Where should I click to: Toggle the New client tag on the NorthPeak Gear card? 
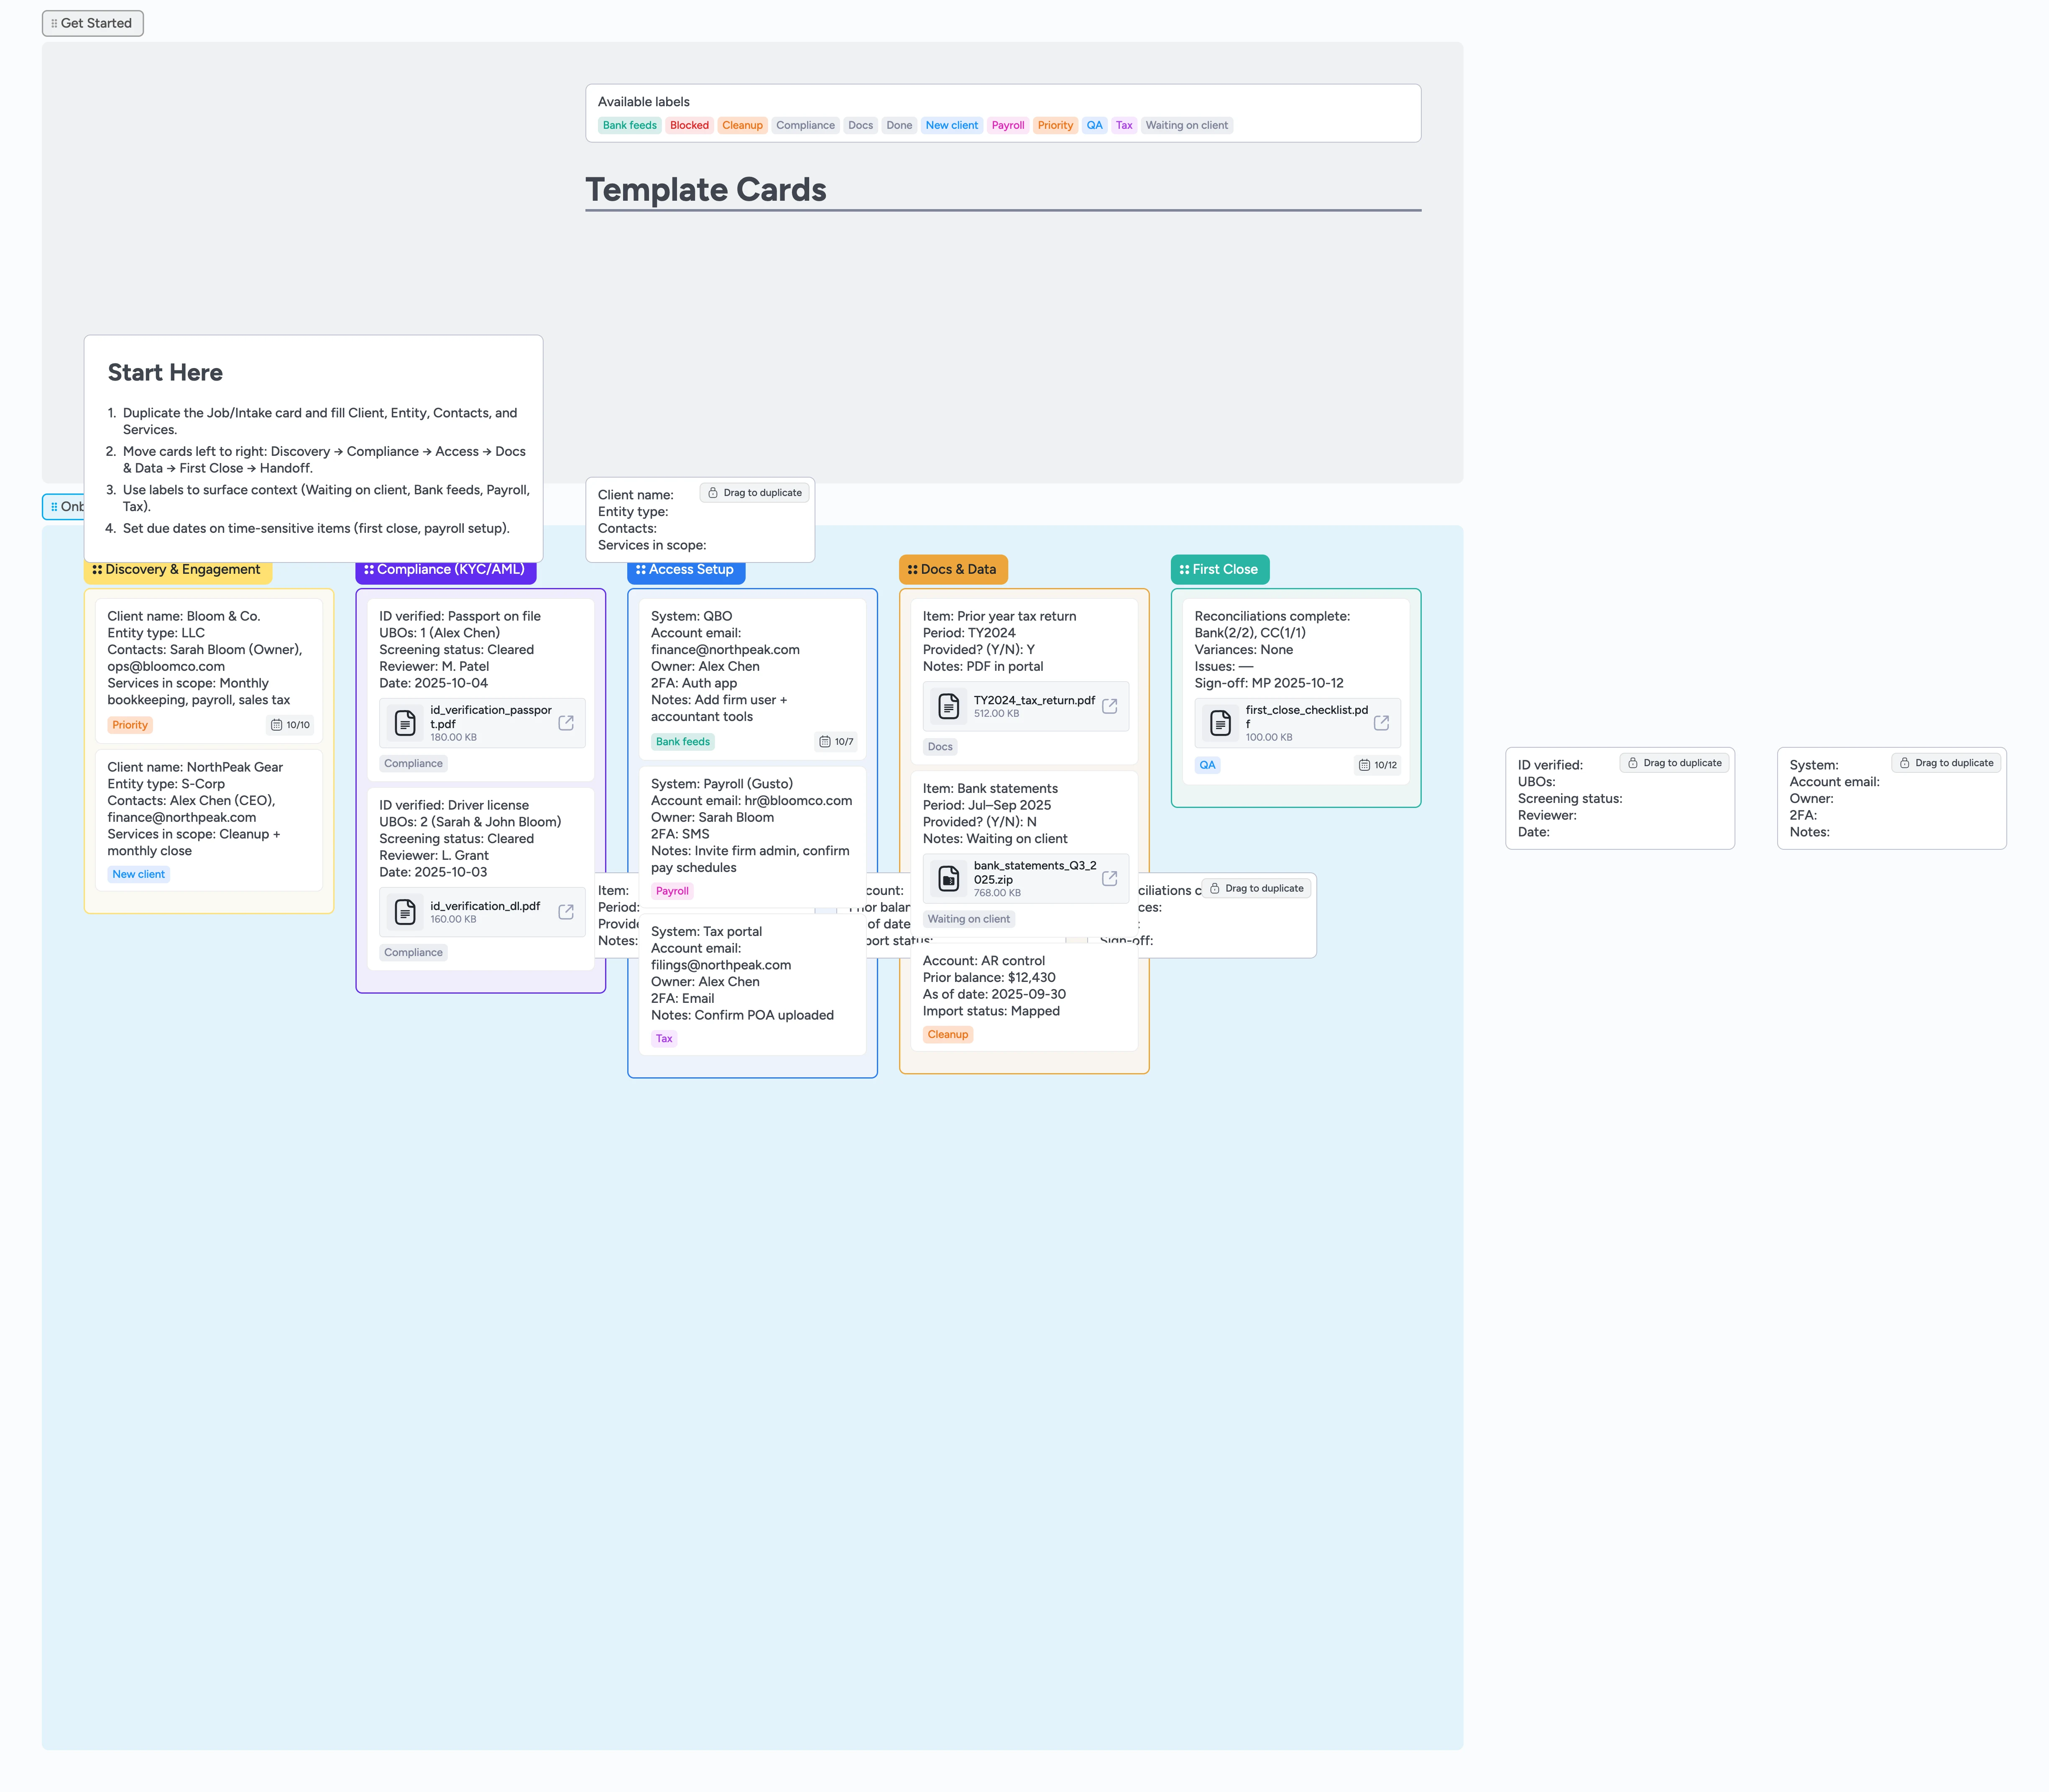(x=138, y=873)
